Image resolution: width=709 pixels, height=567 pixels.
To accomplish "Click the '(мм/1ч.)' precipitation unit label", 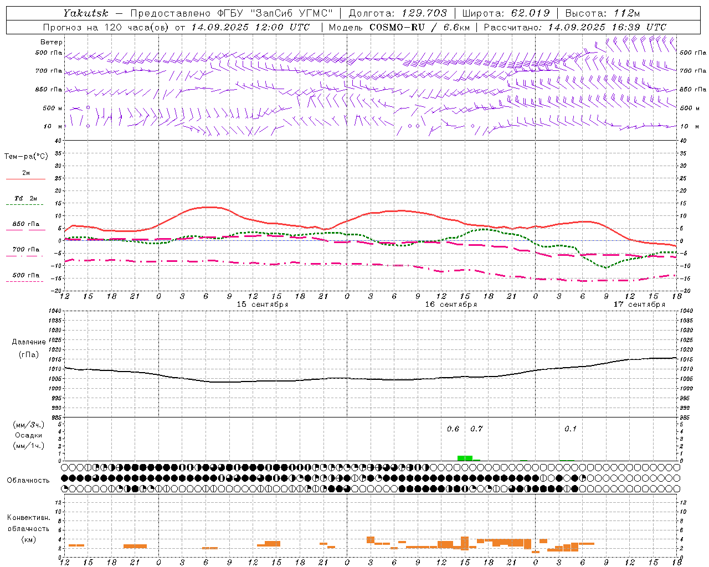I will (29, 446).
